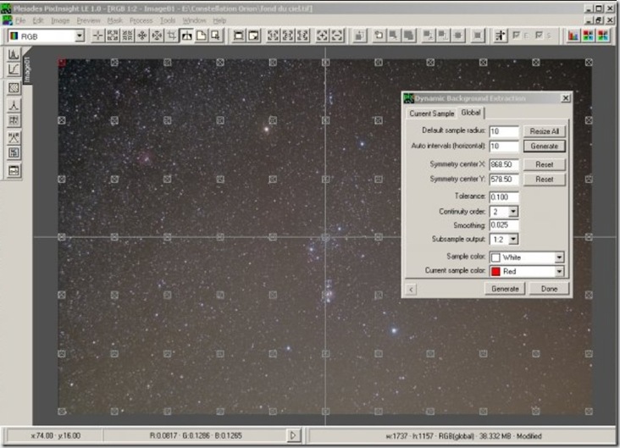The image size is (620, 448).
Task: Click the double-peak curve icon in the left sidebar
Action: (x=14, y=137)
